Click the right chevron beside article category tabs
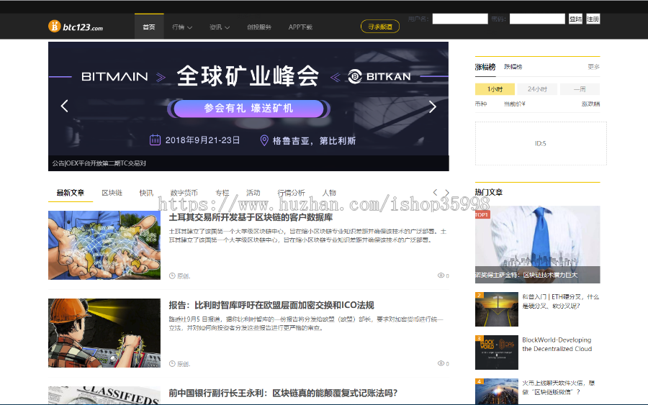Screen dimensions: 648x405 446,192
